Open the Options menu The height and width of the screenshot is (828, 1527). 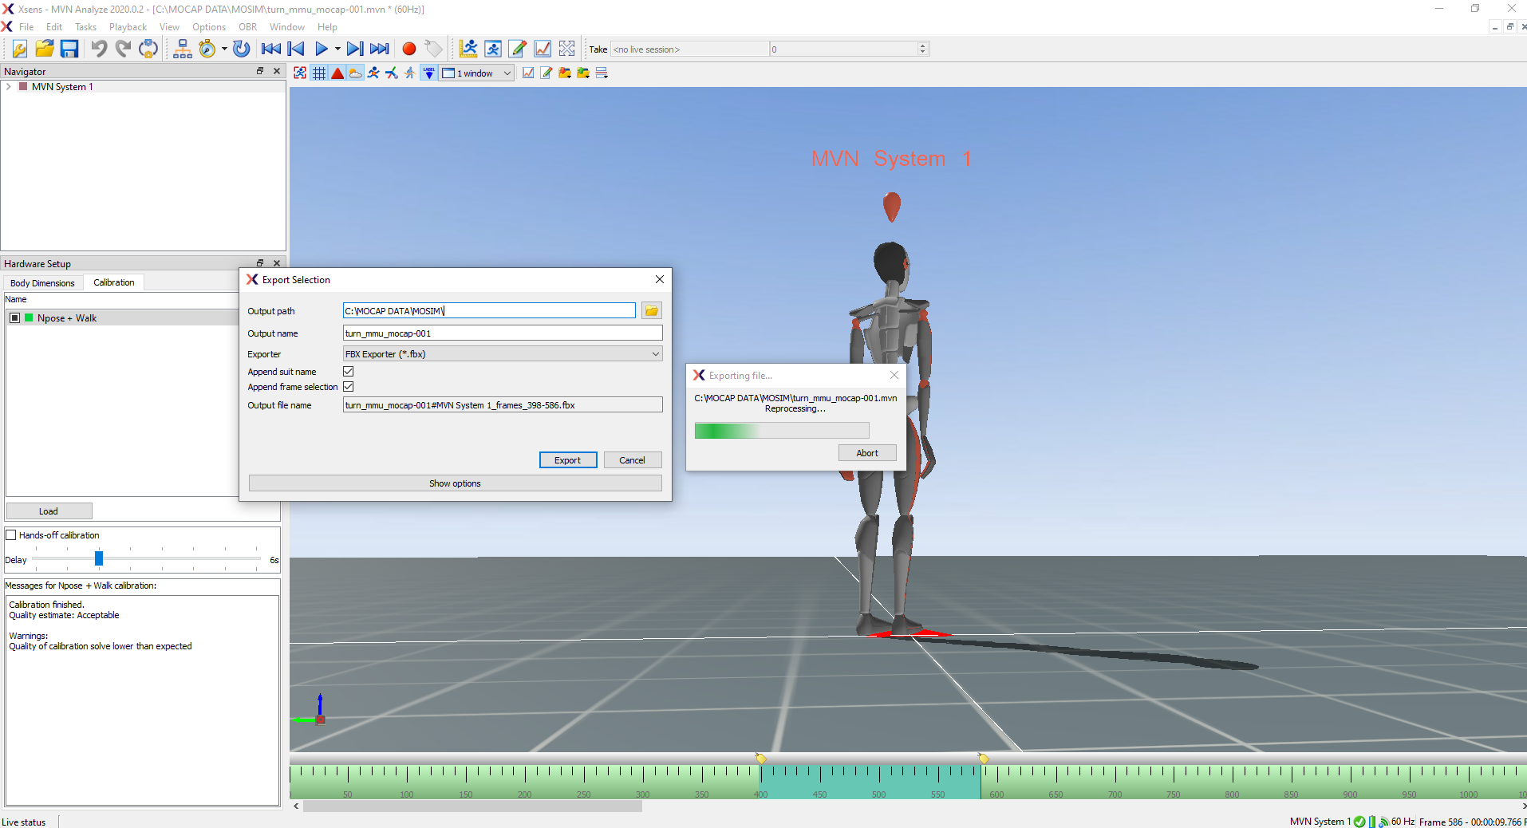click(x=209, y=27)
